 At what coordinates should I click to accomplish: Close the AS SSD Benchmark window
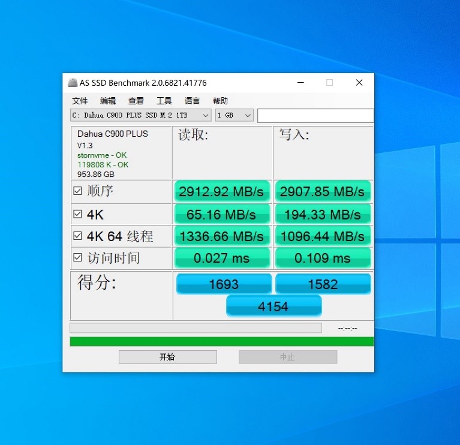pyautogui.click(x=359, y=83)
